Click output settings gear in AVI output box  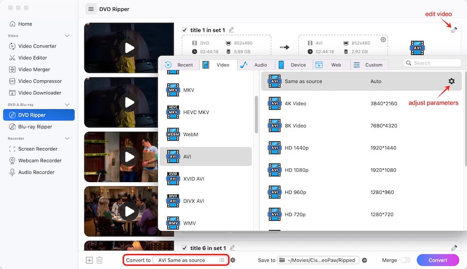[383, 40]
